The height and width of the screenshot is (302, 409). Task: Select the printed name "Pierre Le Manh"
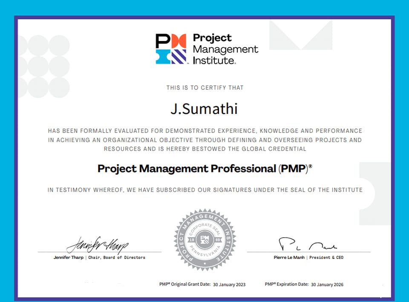click(289, 258)
